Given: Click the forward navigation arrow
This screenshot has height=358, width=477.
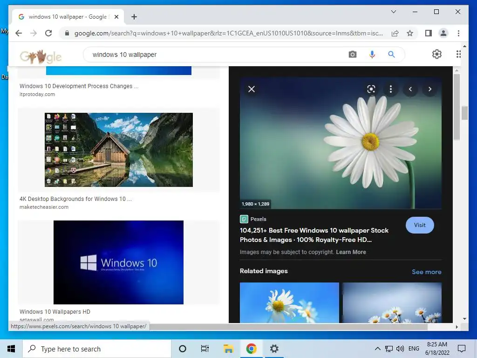Looking at the screenshot, I should pos(34,33).
